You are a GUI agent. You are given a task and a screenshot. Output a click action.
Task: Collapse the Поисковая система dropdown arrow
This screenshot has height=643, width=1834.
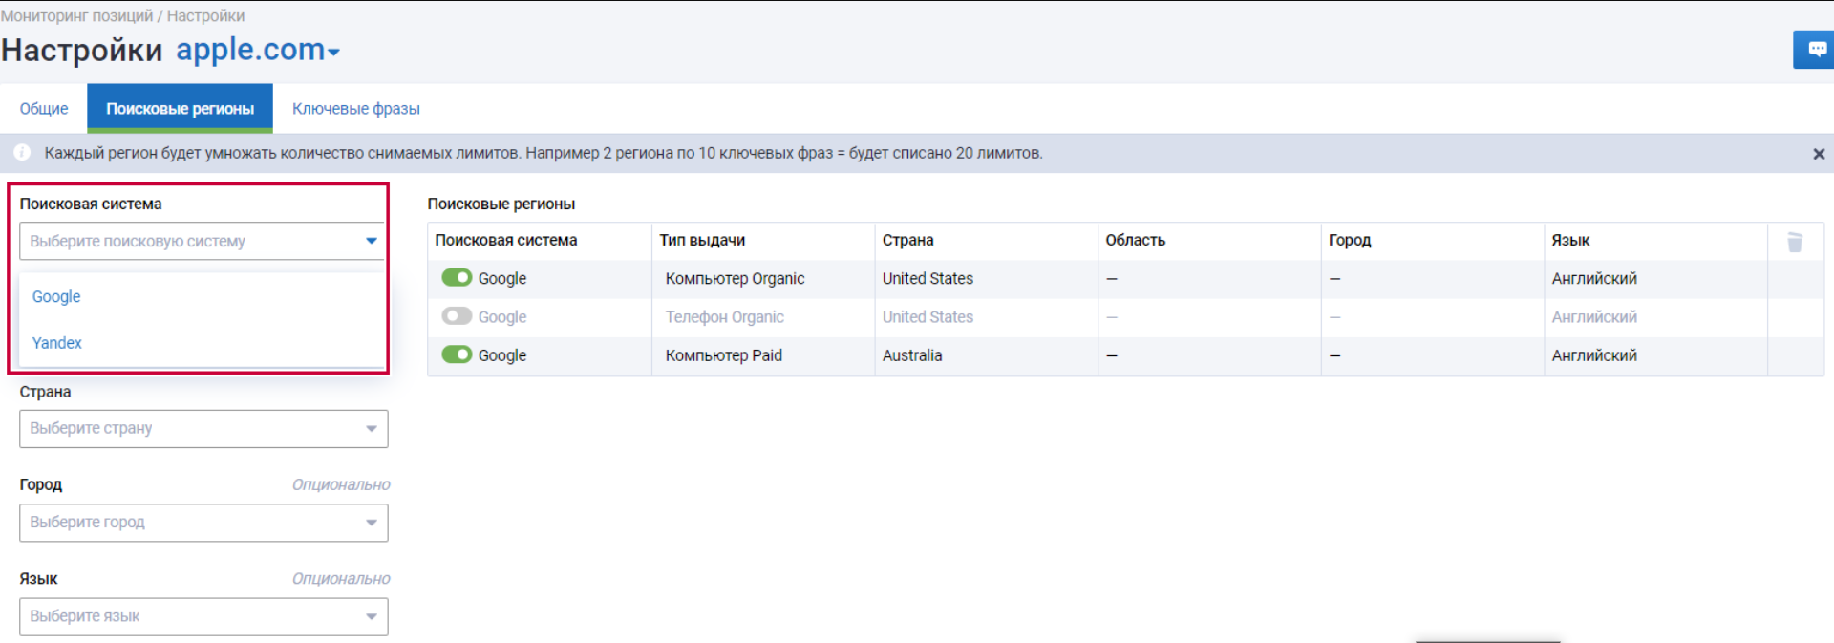click(371, 241)
